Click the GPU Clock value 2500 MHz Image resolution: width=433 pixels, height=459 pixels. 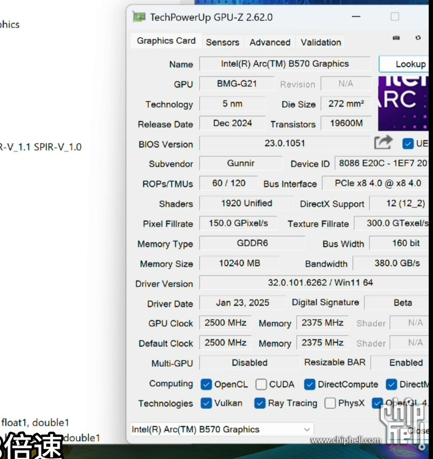225,322
